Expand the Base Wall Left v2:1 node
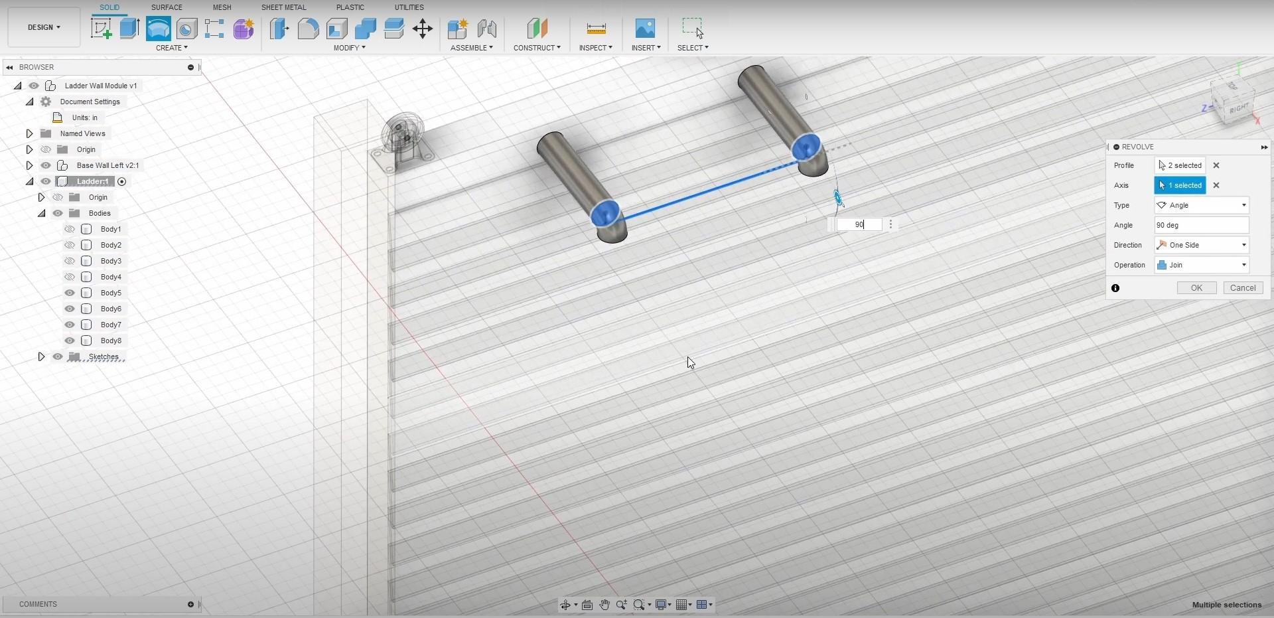This screenshot has width=1274, height=618. point(29,165)
